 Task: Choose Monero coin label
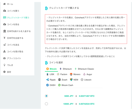77,74
